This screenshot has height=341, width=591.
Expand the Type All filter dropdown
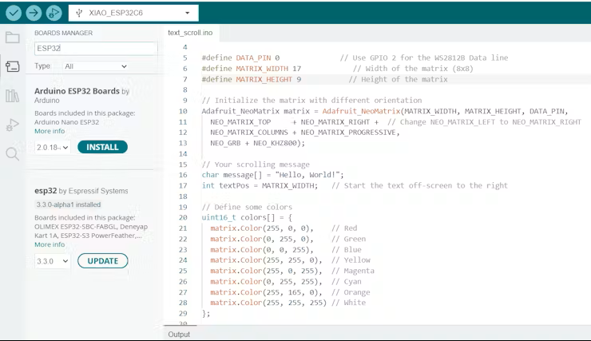pos(95,66)
